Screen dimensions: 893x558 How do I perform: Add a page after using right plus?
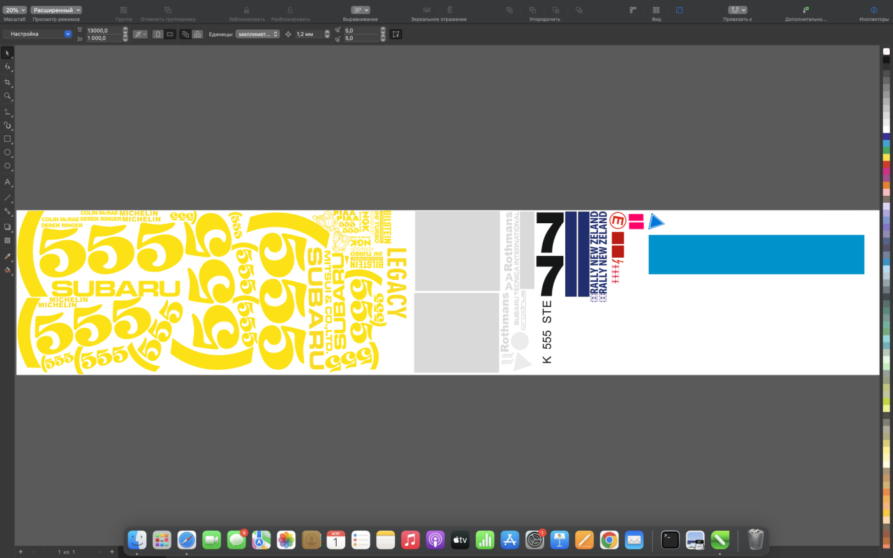(x=112, y=552)
